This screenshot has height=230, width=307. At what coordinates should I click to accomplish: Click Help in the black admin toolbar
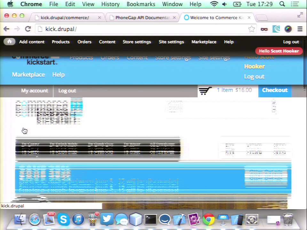click(x=229, y=42)
